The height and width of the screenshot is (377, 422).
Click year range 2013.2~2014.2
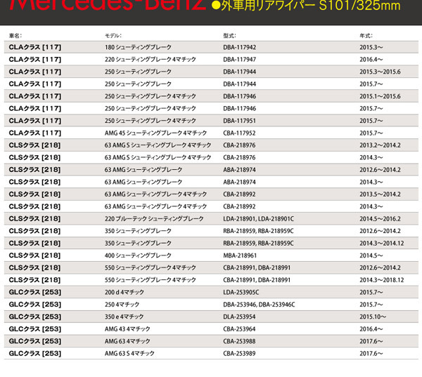[x=380, y=145]
